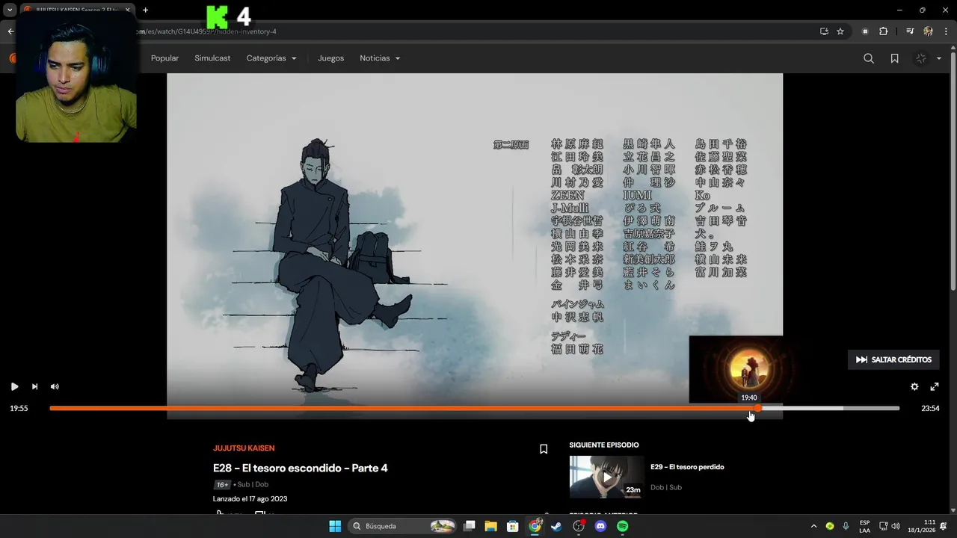Click the tray microphone icon

click(x=846, y=526)
